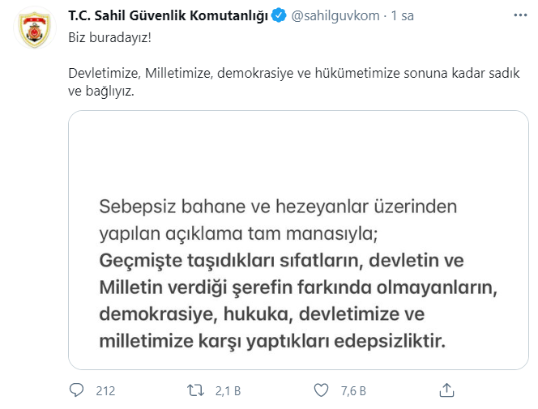Click the @sahilguvkom handle
This screenshot has height=409, width=538.
tap(335, 15)
